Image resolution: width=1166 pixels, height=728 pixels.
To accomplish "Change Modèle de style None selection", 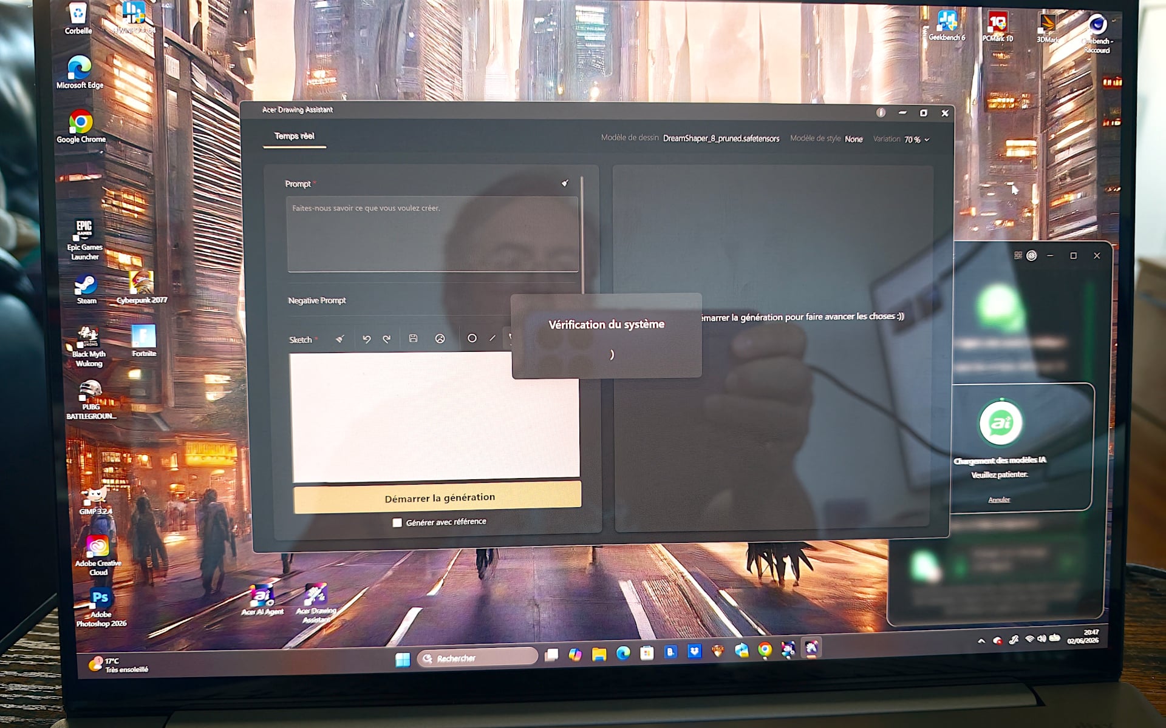I will (853, 139).
